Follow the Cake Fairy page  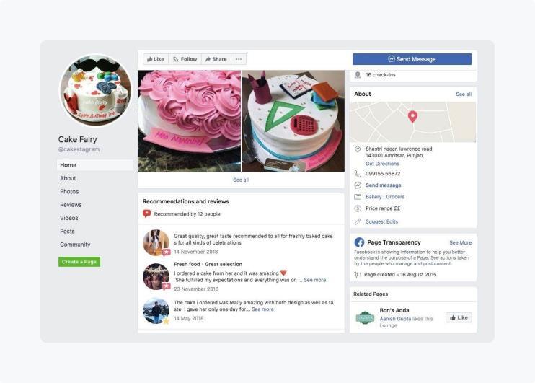point(185,59)
